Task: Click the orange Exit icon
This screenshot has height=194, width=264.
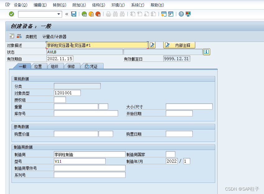Action: (x=91, y=14)
